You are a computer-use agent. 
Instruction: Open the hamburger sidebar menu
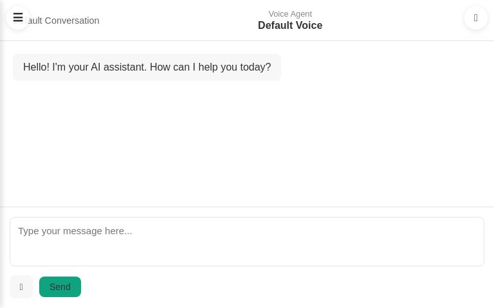pyautogui.click(x=18, y=18)
